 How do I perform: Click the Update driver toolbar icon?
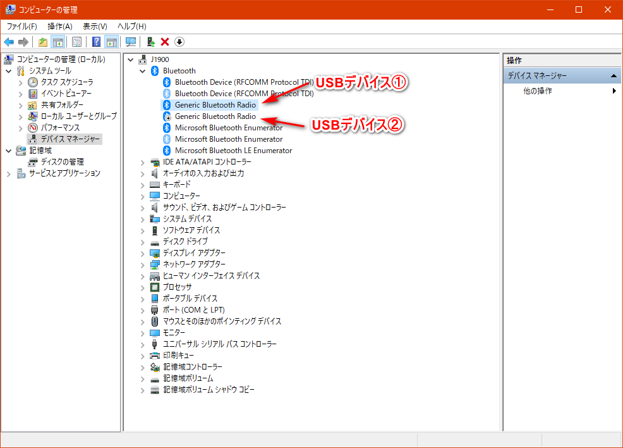pyautogui.click(x=150, y=42)
